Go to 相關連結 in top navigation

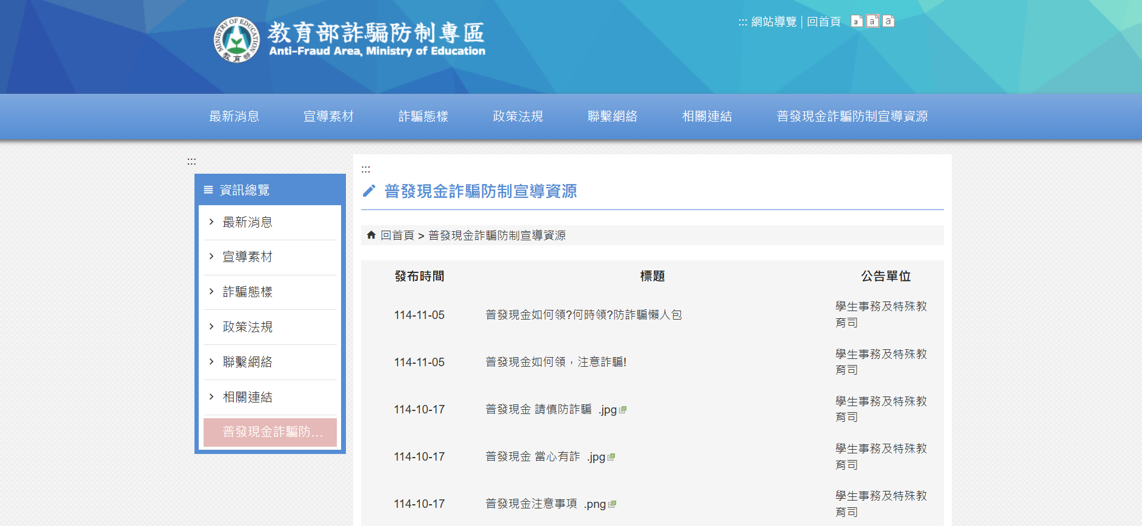tap(706, 116)
